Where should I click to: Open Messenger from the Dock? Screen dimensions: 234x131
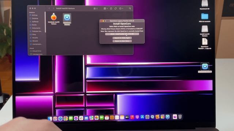tap(76, 118)
